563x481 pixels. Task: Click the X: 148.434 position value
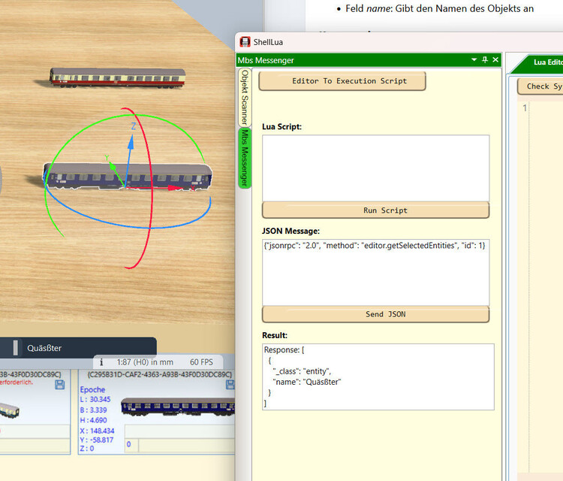pyautogui.click(x=97, y=431)
